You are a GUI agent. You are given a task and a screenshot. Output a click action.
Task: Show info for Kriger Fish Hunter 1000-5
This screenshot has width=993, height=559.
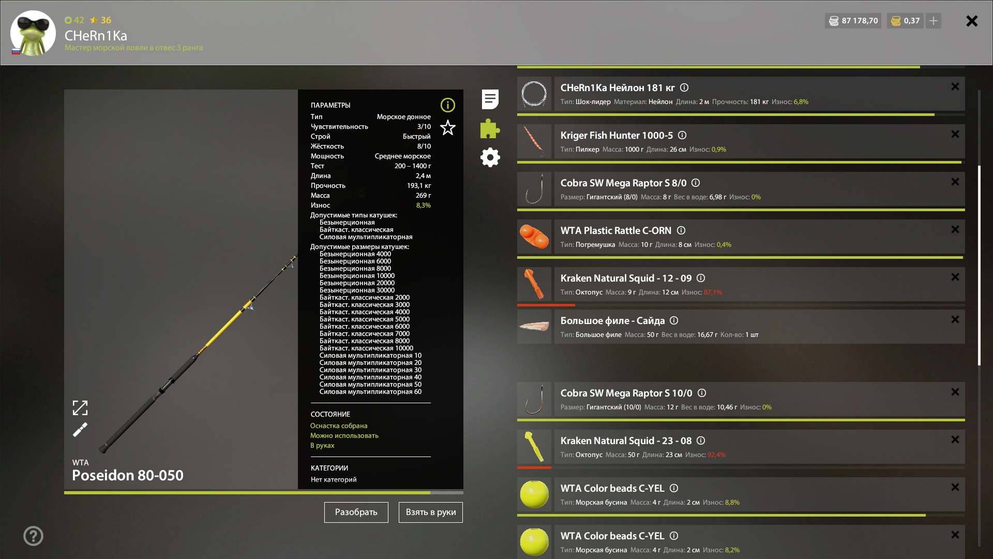click(682, 135)
